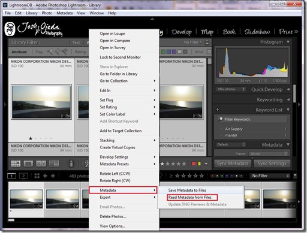Click the Filter Keywords search field

click(x=252, y=119)
